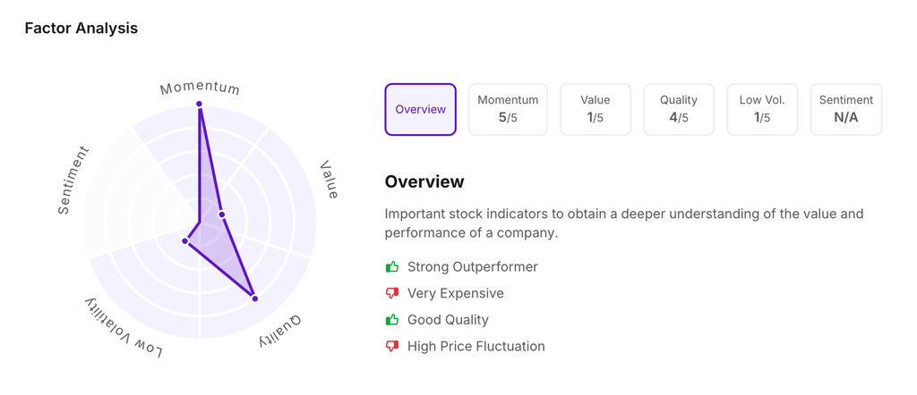The image size is (917, 395).
Task: Click the Value data point on radar chart
Action: pos(222,214)
